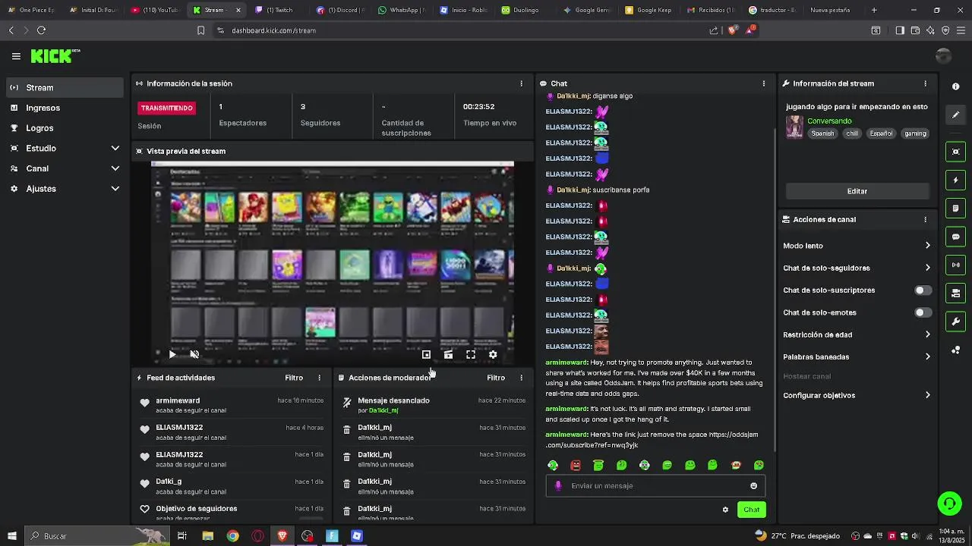Open three-dot menu of Acciones de canal
The image size is (972, 546).
click(x=925, y=219)
